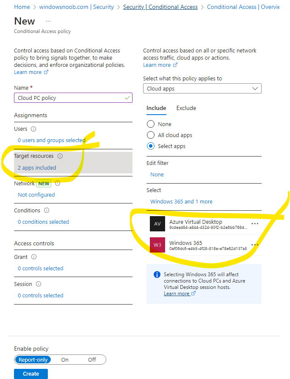The height and width of the screenshot is (379, 290).
Task: Click the blue information icon in notice
Action: (157, 275)
